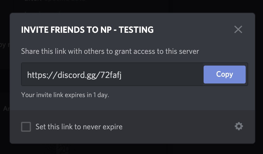263x154 pixels.
Task: Click the Copy button
Action: click(x=224, y=75)
